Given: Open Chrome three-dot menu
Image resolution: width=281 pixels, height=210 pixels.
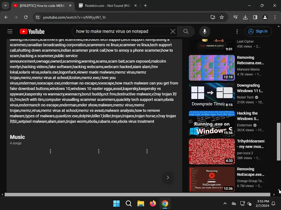Looking at the screenshot, I should [275, 17].
